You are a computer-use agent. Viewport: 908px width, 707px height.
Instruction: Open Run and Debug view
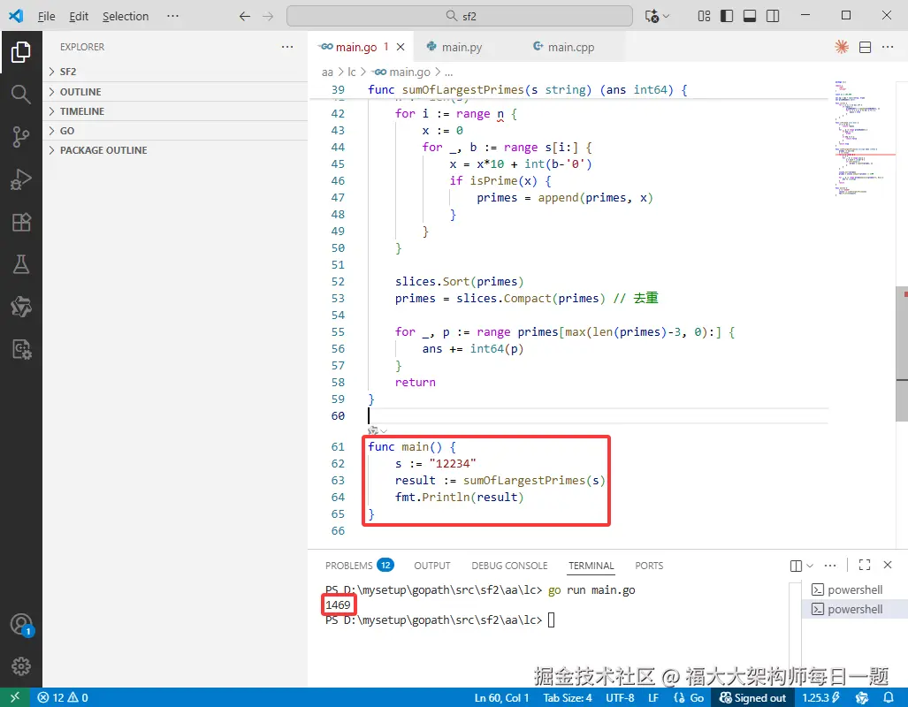21,179
